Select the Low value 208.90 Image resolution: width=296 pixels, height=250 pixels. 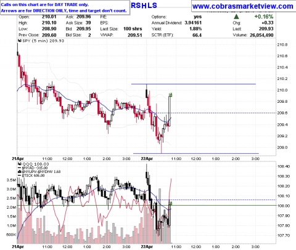pos(49,29)
